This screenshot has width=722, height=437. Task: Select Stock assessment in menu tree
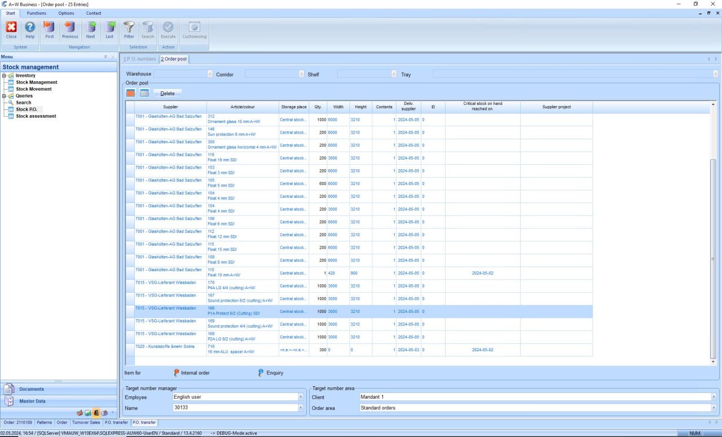click(x=36, y=116)
